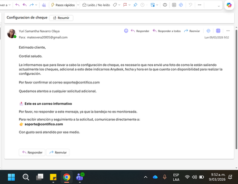Open Pasos rápidos quick steps

63,5
